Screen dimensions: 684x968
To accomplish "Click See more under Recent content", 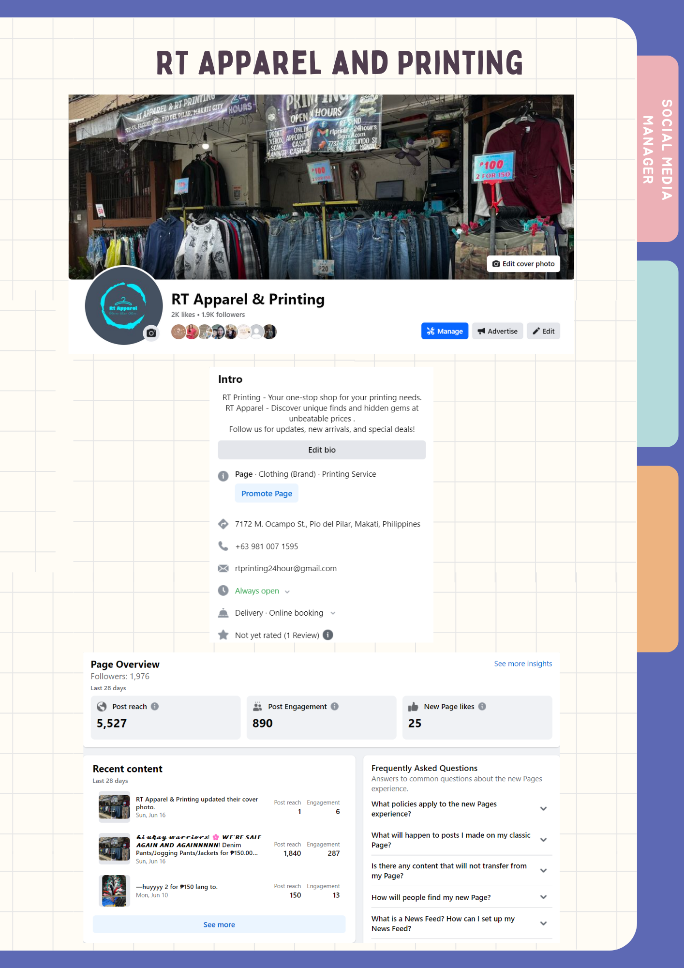I will [219, 924].
